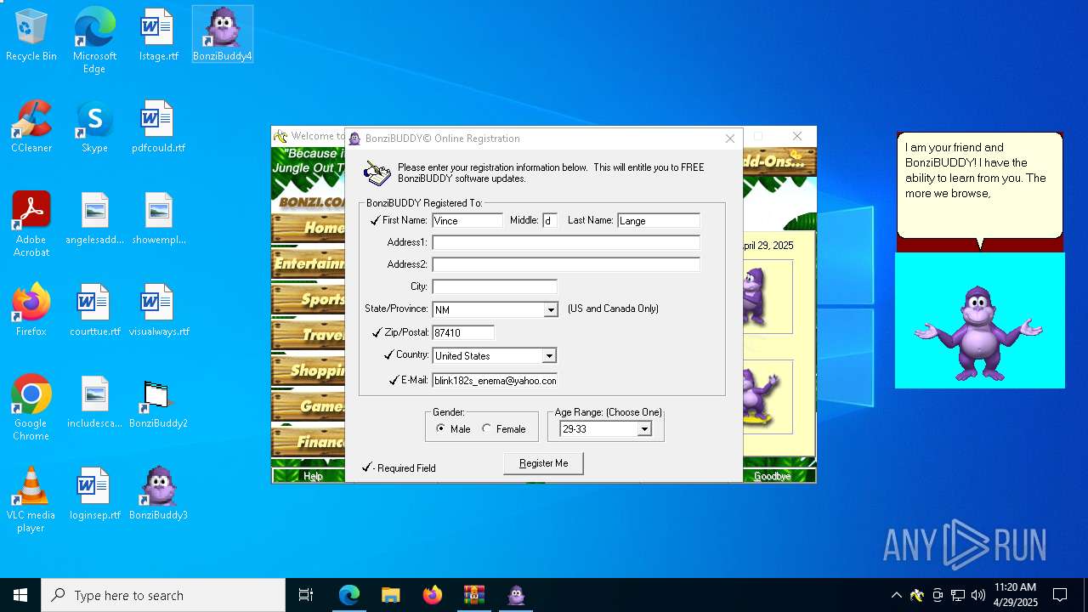Open the WinRAR taskbar icon
Image resolution: width=1088 pixels, height=612 pixels.
(474, 595)
